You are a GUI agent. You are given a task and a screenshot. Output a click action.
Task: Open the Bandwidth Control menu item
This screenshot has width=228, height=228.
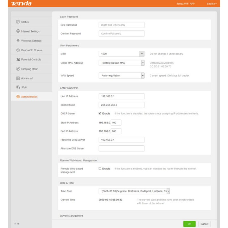click(x=32, y=50)
